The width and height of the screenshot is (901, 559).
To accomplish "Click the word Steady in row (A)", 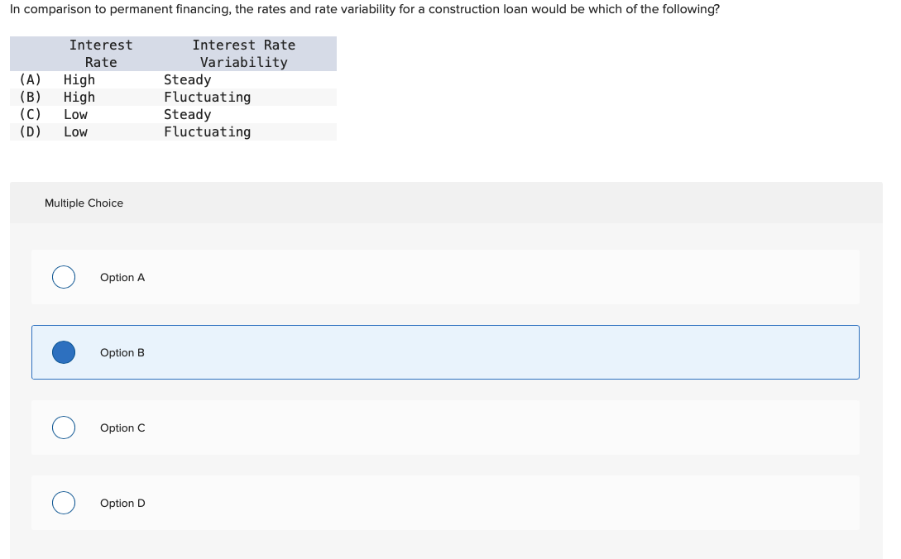I will (187, 79).
